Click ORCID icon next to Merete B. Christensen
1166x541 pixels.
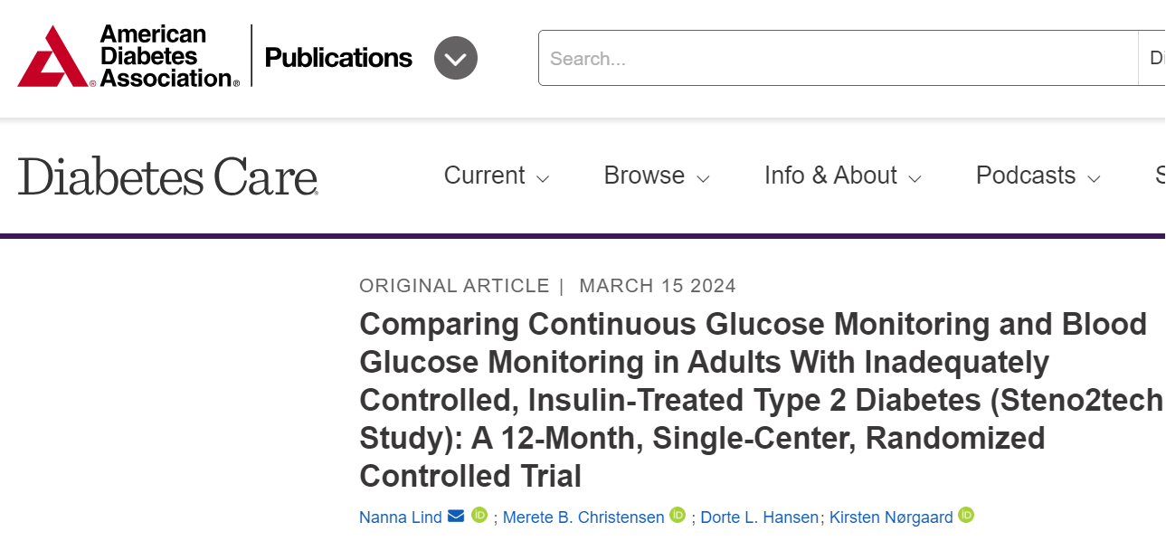click(678, 515)
